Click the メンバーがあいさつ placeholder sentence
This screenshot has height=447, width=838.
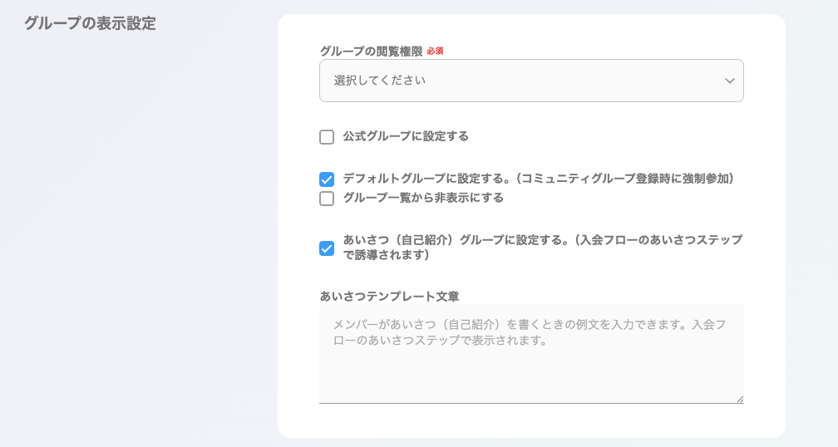click(530, 332)
